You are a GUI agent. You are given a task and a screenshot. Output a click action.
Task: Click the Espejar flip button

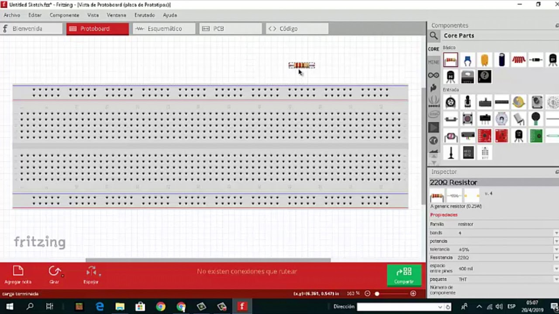click(x=91, y=275)
